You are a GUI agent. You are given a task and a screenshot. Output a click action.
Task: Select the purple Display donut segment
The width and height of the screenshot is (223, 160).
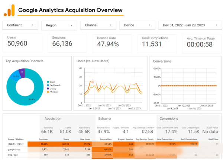tap(22, 72)
